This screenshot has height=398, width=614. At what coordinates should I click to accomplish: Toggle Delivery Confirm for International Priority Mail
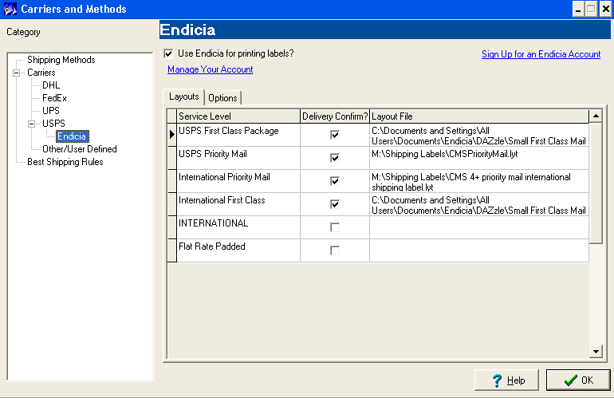pyautogui.click(x=335, y=181)
